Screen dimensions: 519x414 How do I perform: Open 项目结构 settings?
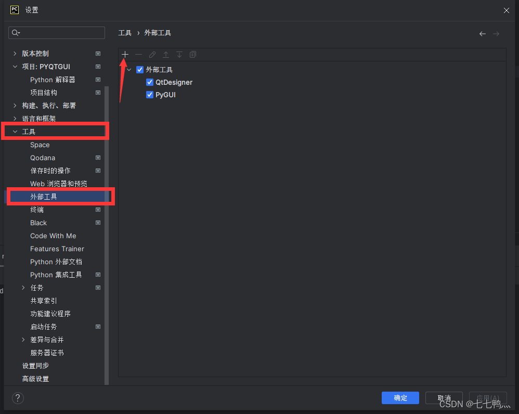click(44, 93)
